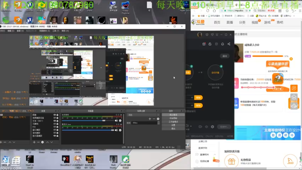The image size is (302, 170).
Task: Go to 鱼吧 tab on Douyu site
Action: [280, 22]
